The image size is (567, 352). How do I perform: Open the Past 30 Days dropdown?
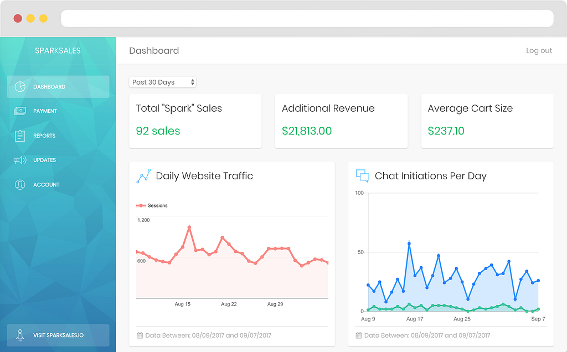pos(163,82)
